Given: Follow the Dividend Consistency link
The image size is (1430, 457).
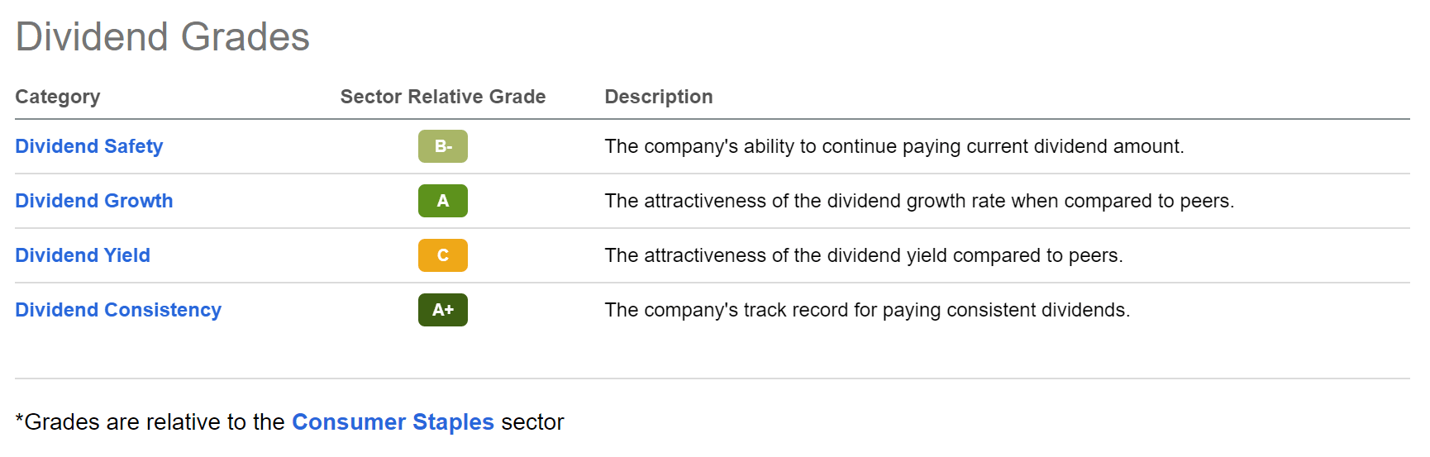Looking at the screenshot, I should pos(118,310).
